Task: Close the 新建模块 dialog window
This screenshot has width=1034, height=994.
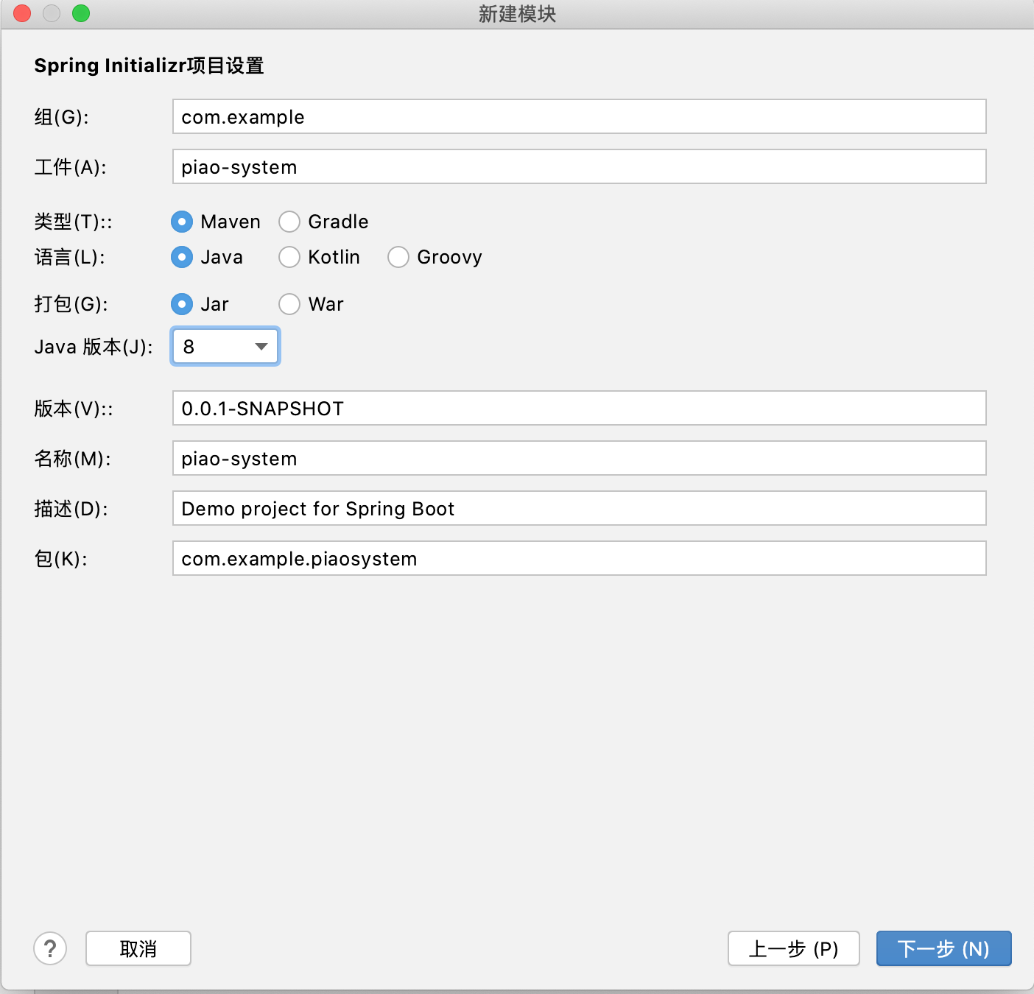Action: point(22,13)
